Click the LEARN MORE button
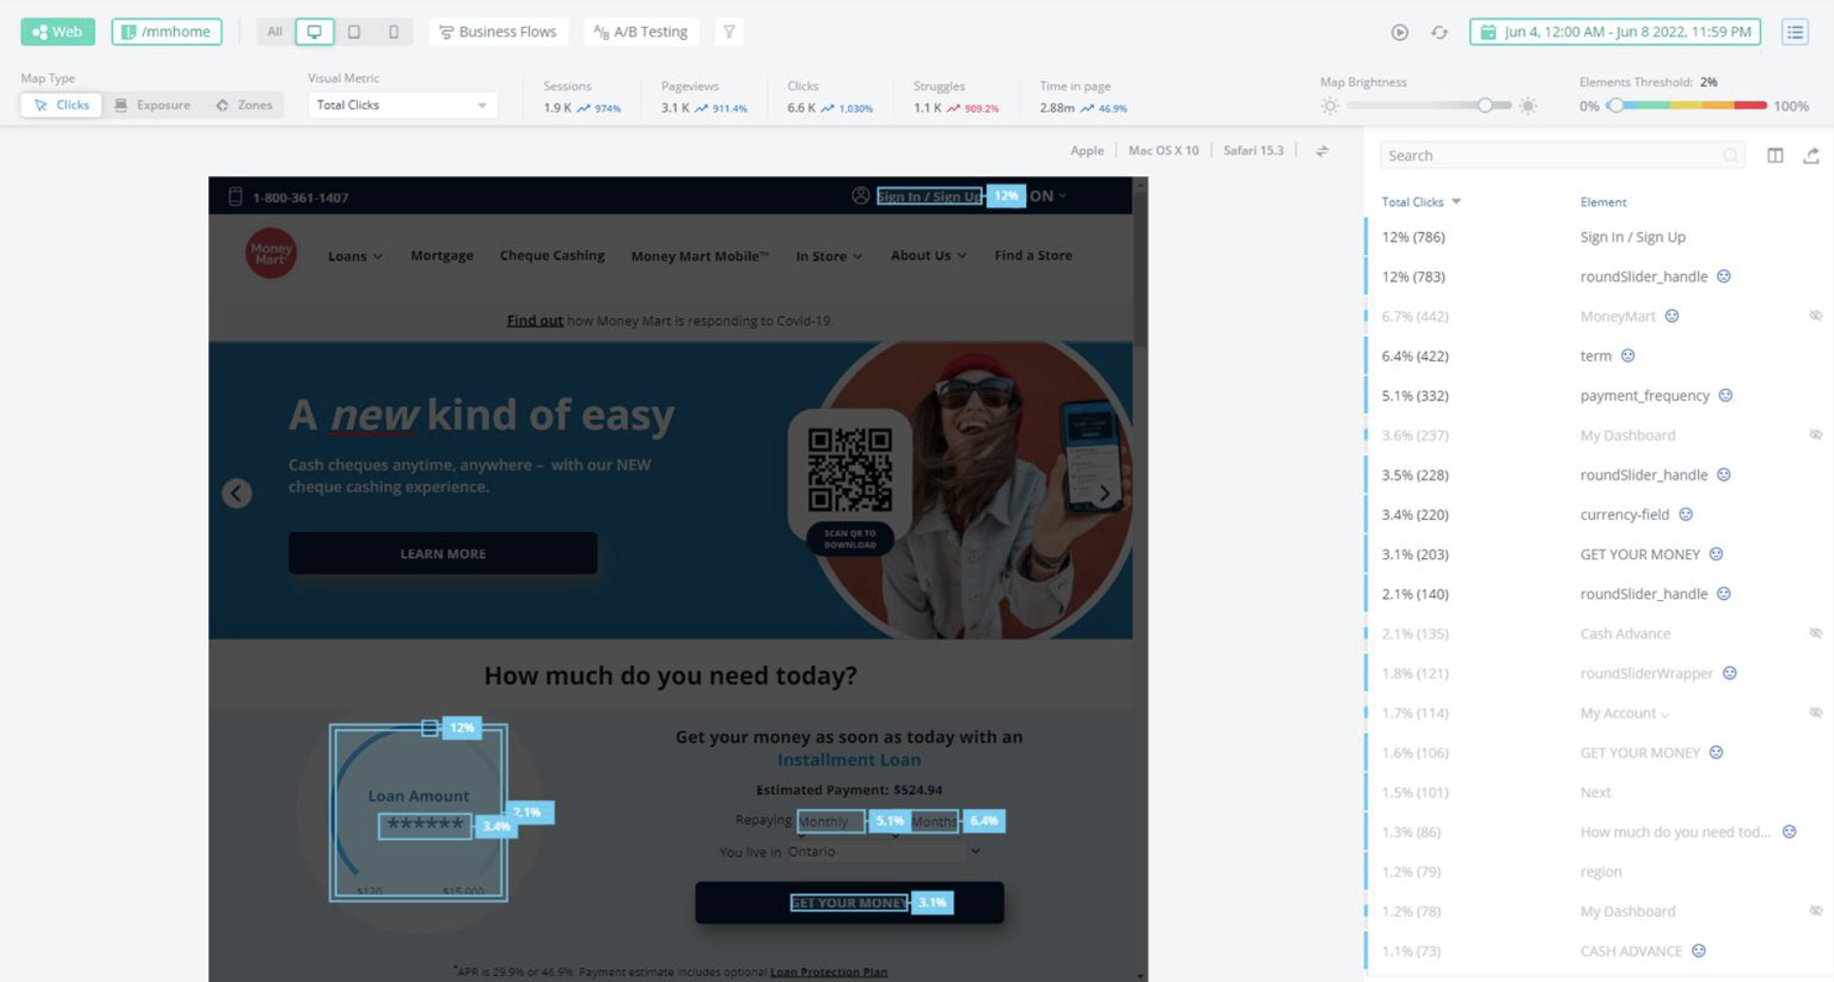This screenshot has width=1834, height=982. pyautogui.click(x=442, y=553)
